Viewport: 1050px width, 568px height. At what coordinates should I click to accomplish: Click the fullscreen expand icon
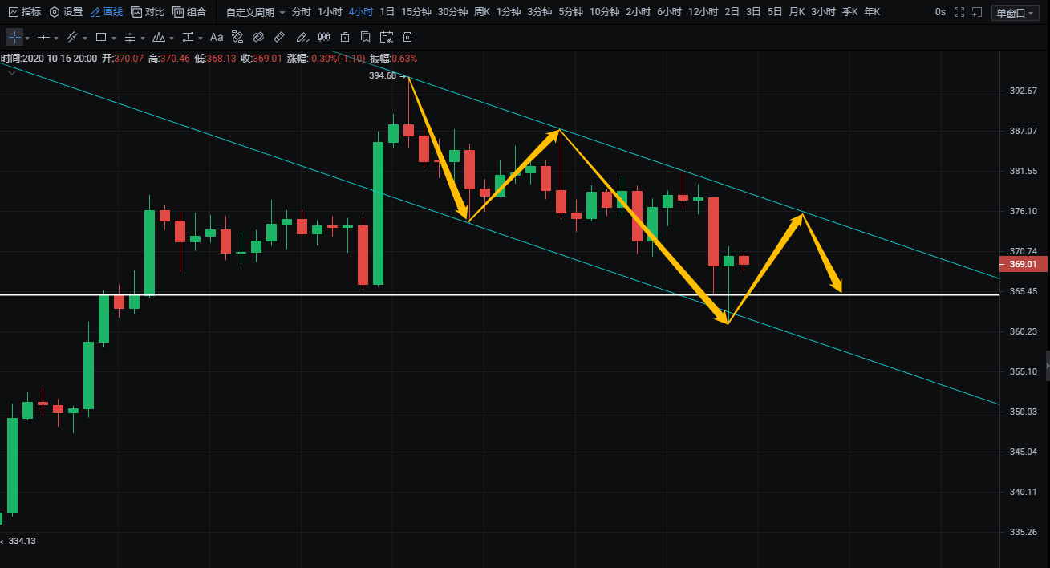click(x=976, y=12)
